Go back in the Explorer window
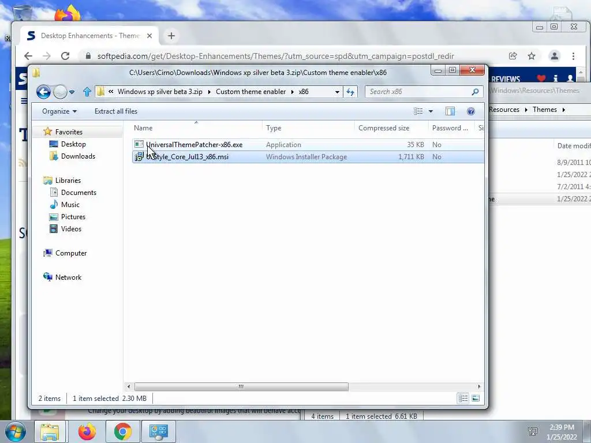This screenshot has width=591, height=443. click(44, 92)
